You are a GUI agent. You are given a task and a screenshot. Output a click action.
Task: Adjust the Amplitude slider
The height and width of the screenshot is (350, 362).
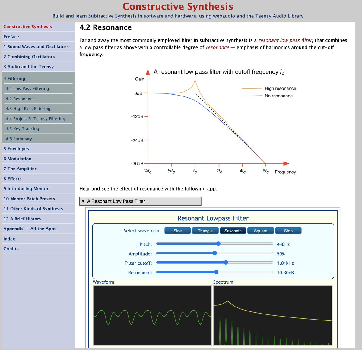215,253
